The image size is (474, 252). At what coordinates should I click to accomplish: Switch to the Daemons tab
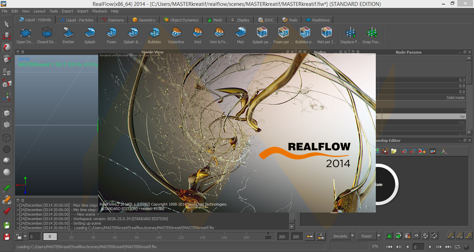pos(113,20)
